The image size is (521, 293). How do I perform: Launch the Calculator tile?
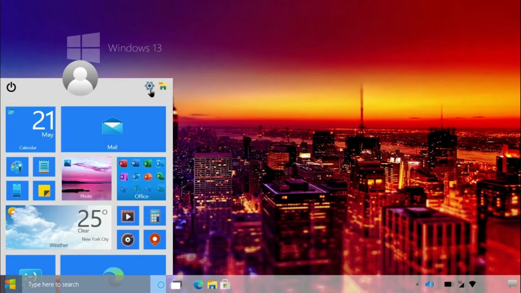coord(154,216)
